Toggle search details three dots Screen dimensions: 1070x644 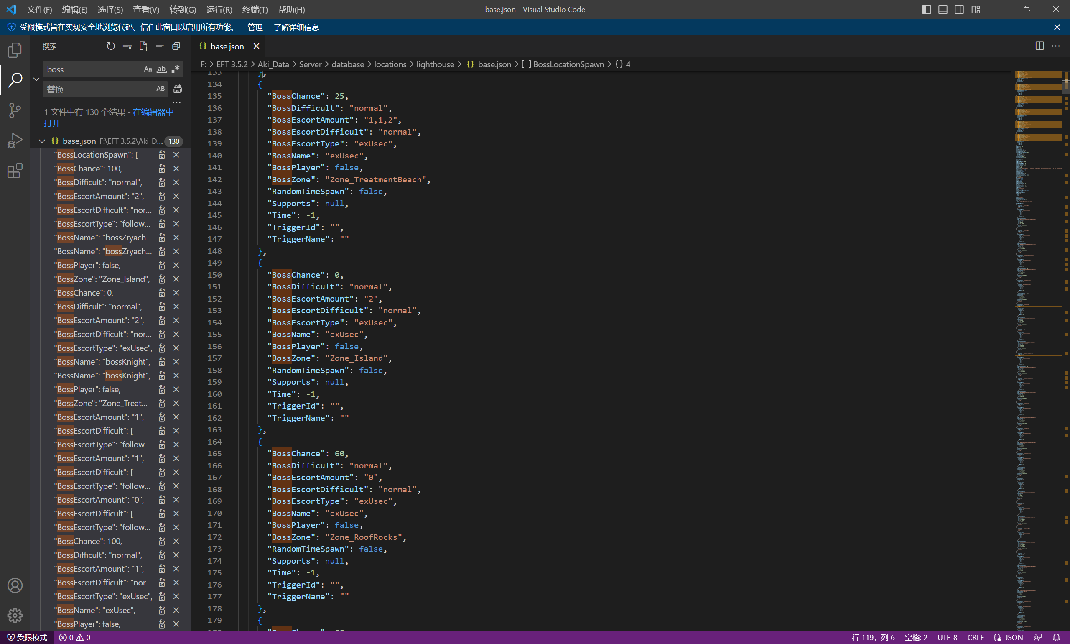pyautogui.click(x=176, y=102)
